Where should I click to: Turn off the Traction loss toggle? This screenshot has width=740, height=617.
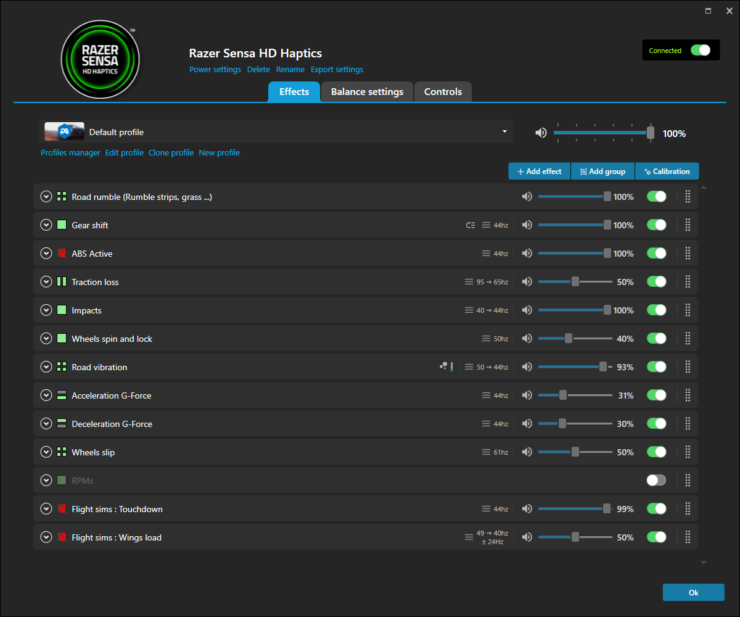pos(657,282)
